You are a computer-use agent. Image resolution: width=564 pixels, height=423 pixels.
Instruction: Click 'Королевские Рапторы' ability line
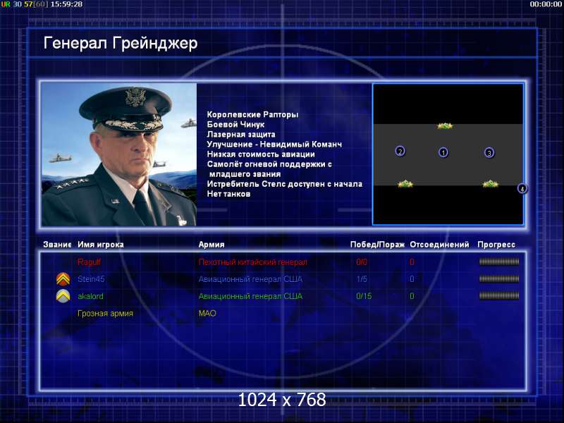pos(252,115)
